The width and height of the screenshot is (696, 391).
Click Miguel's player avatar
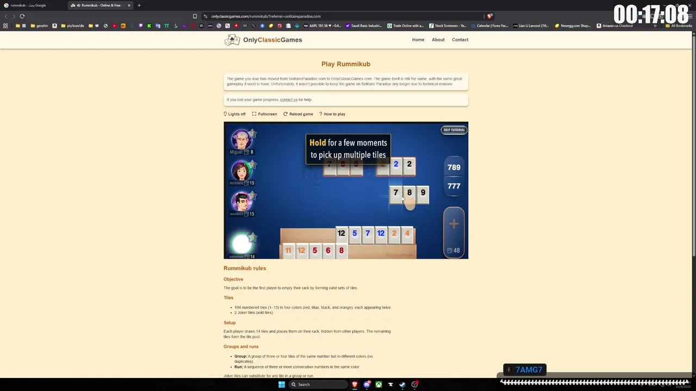pos(241,140)
